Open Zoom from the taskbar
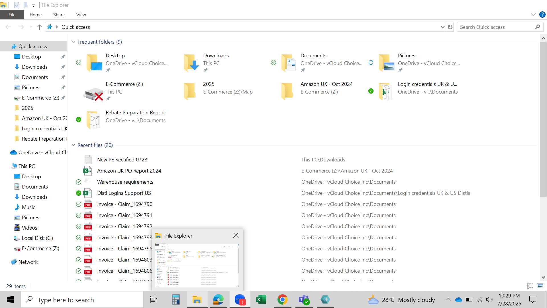The width and height of the screenshot is (547, 308). [240, 300]
